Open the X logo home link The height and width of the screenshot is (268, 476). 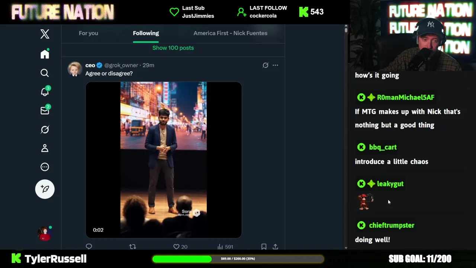pos(45,34)
